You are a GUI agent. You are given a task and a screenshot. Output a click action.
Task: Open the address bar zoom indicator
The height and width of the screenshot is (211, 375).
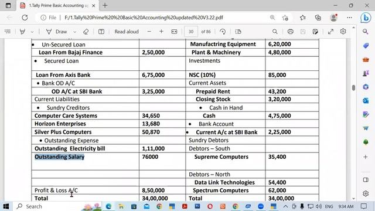pyautogui.click(x=272, y=18)
